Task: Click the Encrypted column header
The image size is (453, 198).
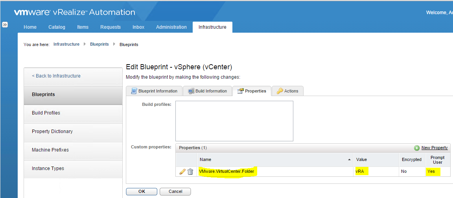Action: 412,159
